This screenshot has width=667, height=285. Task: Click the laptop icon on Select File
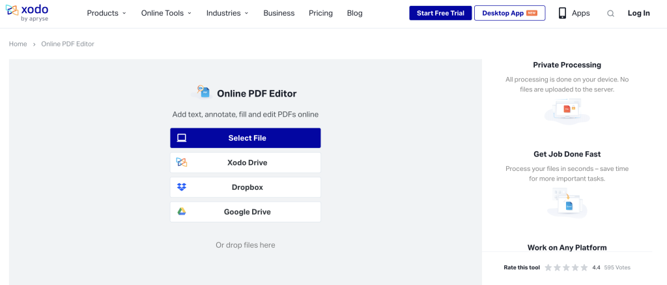click(x=182, y=138)
